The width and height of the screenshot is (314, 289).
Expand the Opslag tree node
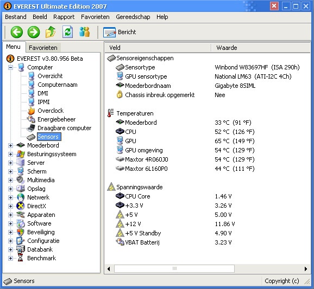coord(11,189)
